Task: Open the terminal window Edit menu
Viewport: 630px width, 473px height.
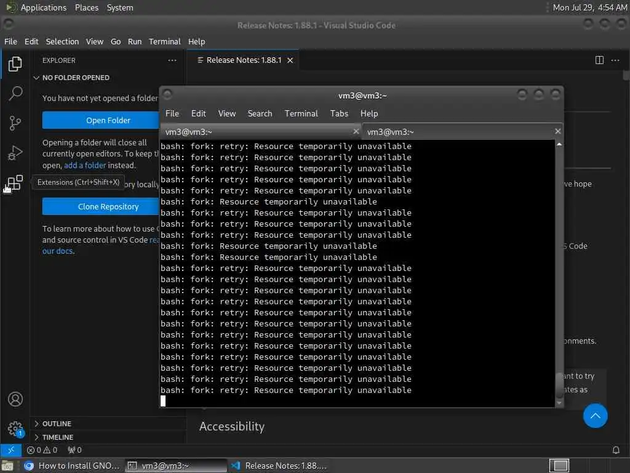Action: 199,113
